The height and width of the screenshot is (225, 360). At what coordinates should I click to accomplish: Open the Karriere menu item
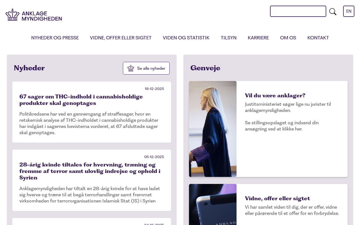point(258,38)
